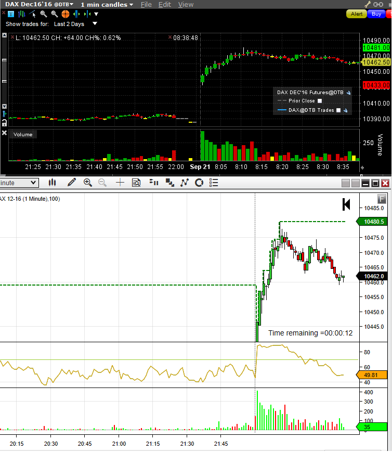Click the green 35 volume value marker
This screenshot has width=392, height=452.
click(372, 427)
